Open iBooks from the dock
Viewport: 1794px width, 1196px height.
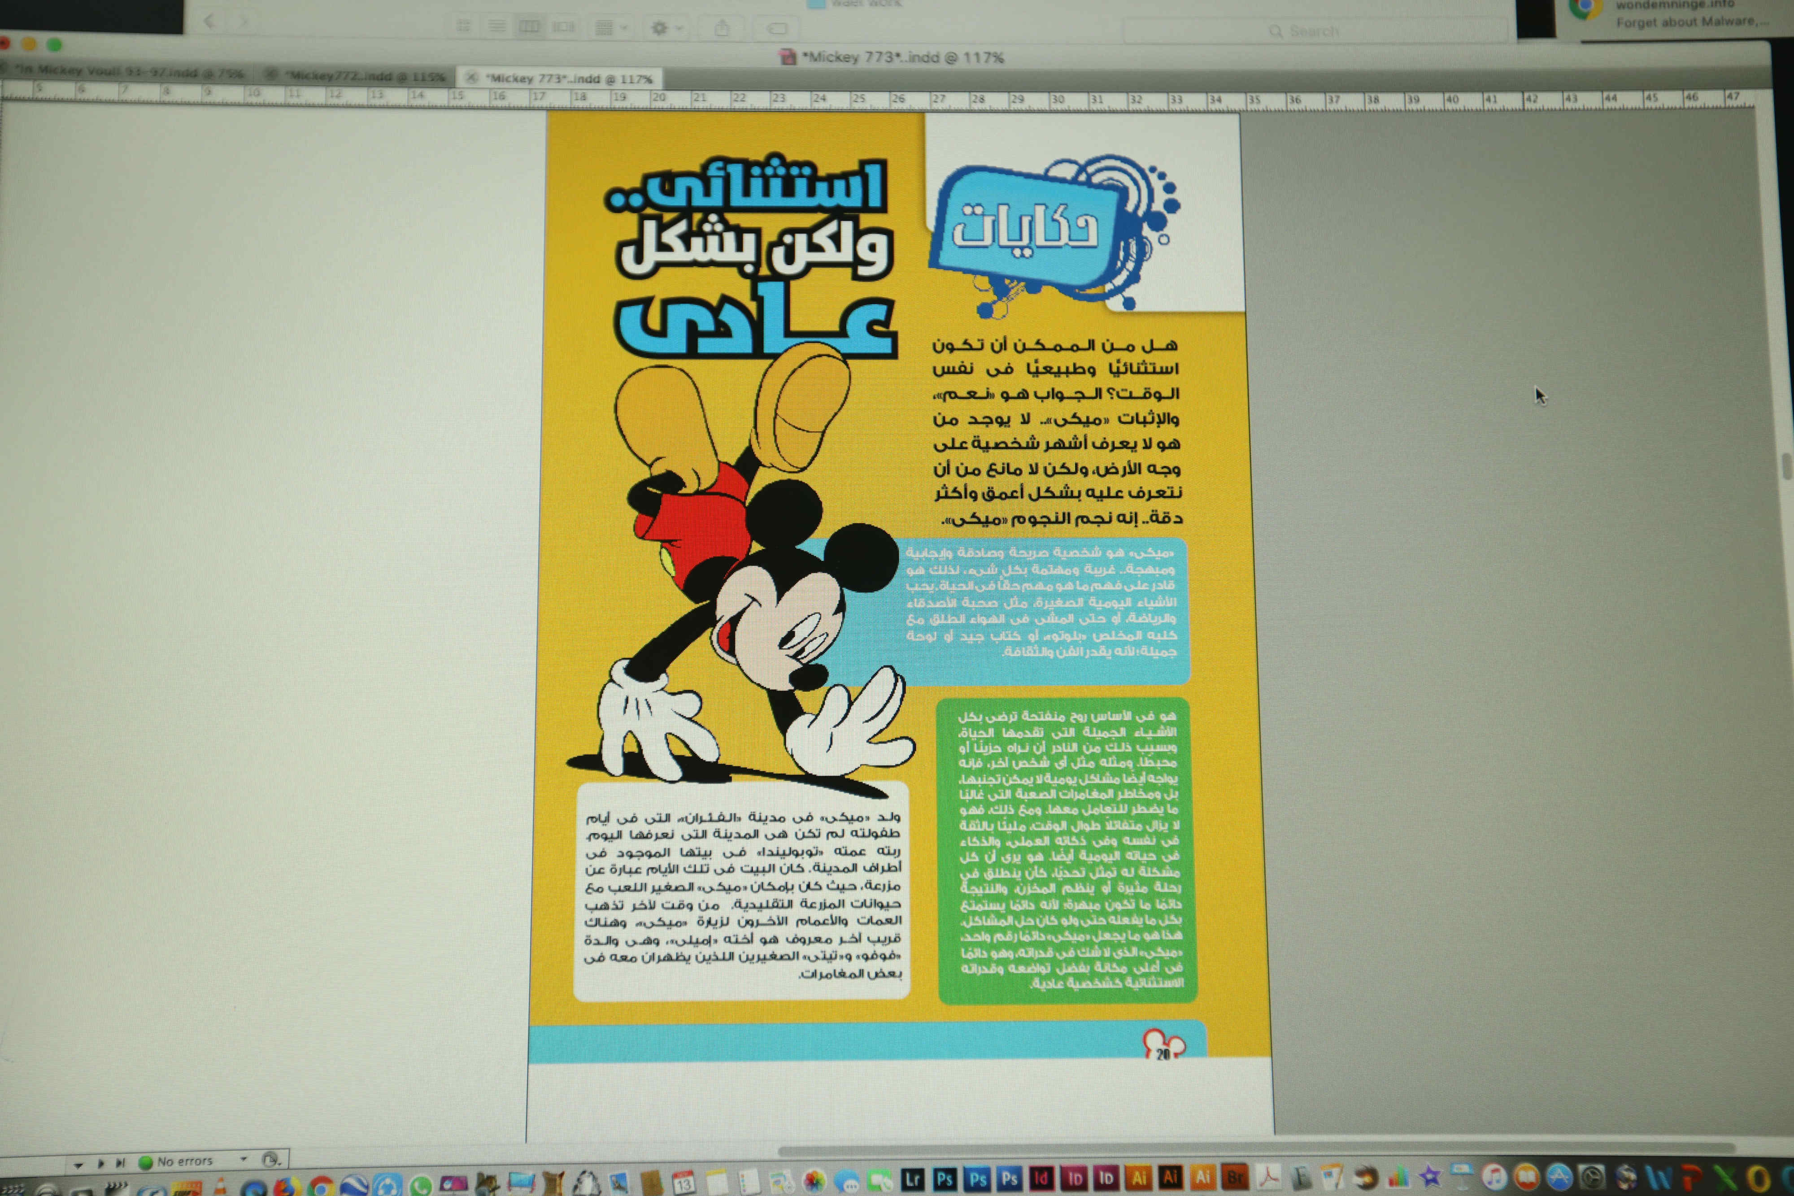coord(1527,1178)
